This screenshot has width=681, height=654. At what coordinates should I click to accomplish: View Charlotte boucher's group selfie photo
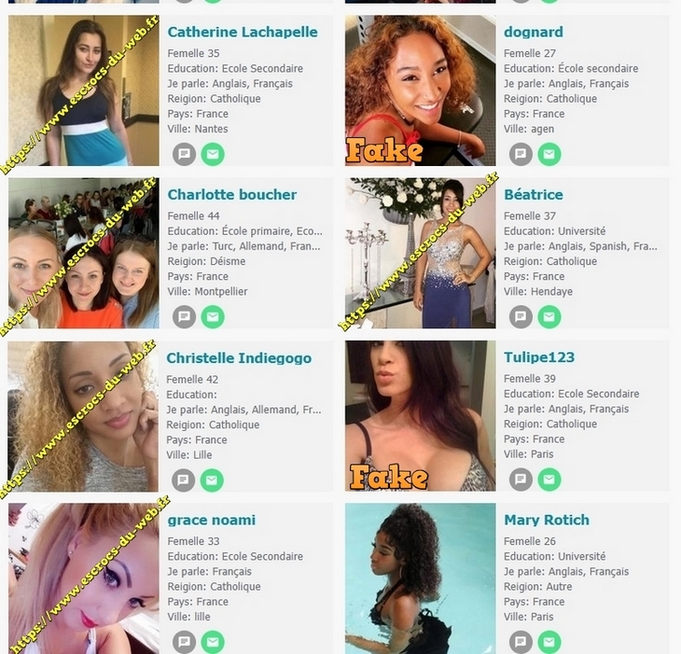84,253
